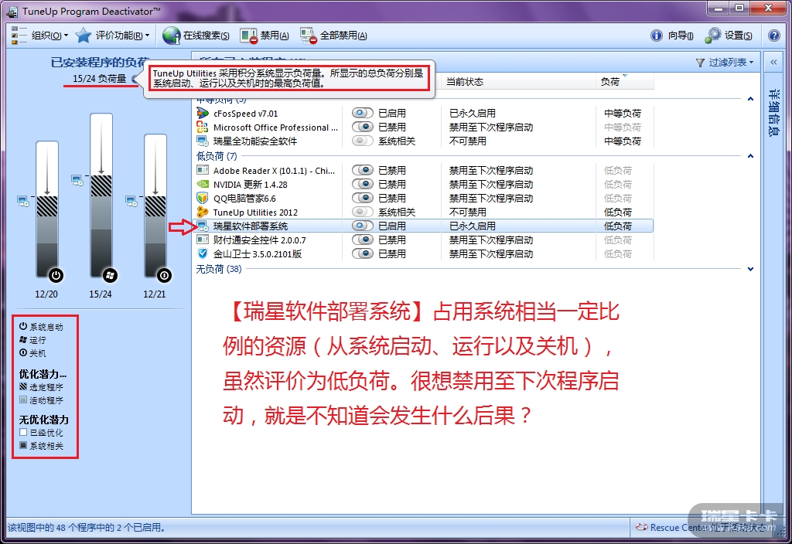Click the runtime load bar 15/24

(x=101, y=195)
